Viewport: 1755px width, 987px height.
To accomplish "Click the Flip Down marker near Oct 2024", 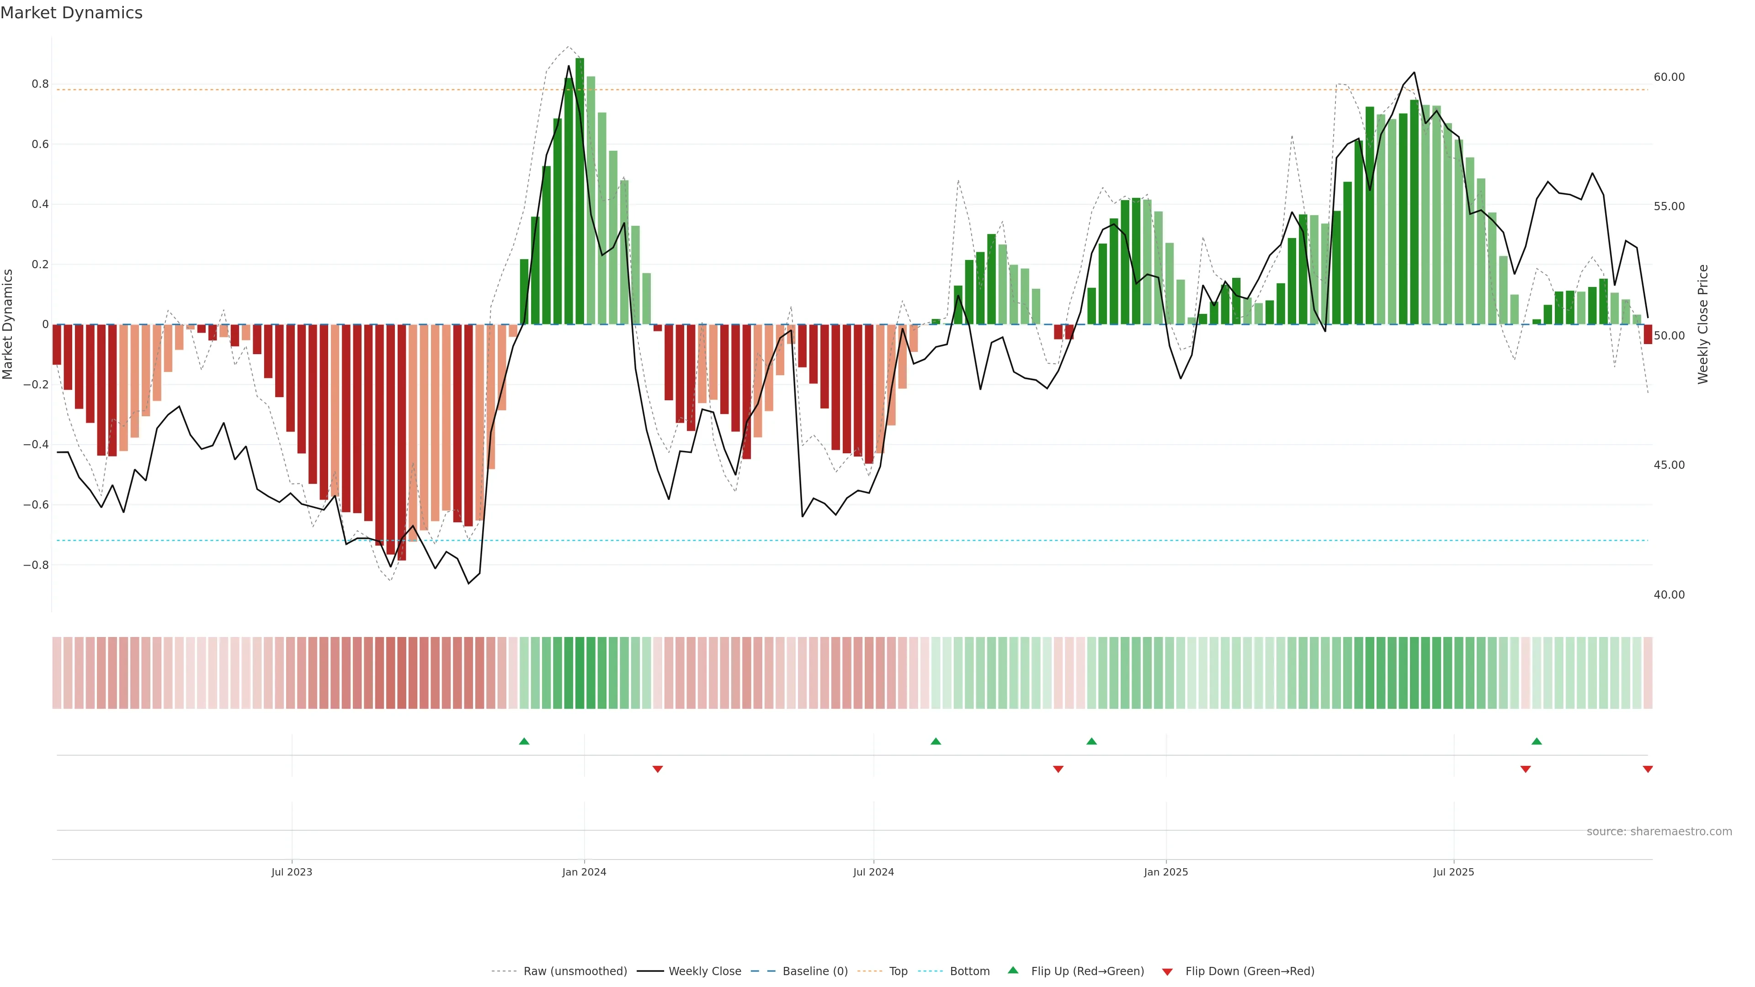I will (x=1058, y=769).
